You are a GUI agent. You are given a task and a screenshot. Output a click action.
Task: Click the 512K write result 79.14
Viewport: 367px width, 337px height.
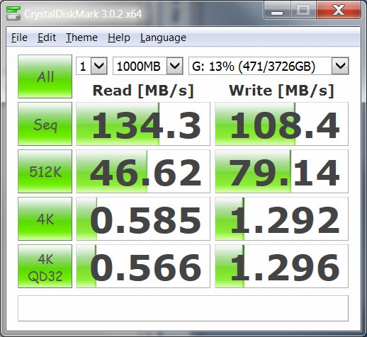tap(281, 171)
